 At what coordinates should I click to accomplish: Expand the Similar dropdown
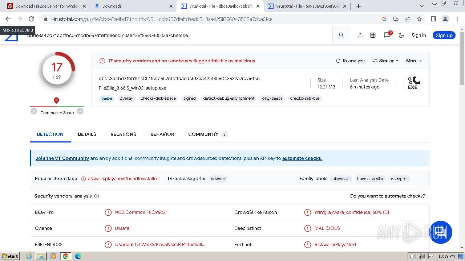click(385, 61)
